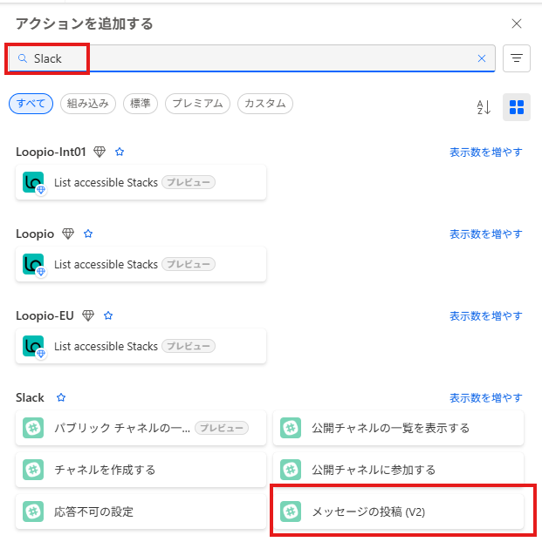The width and height of the screenshot is (542, 542).
Task: Select the すべて filter chip
Action: [x=31, y=104]
